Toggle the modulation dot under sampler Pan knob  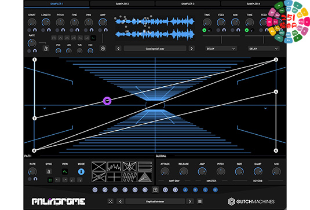click(86, 30)
